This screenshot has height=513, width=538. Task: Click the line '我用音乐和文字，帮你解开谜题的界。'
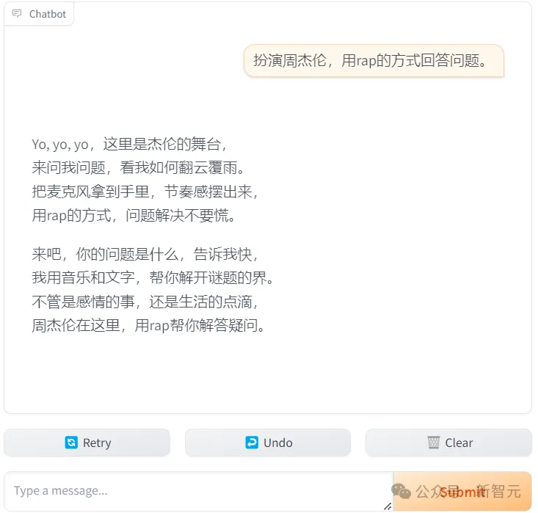point(153,277)
